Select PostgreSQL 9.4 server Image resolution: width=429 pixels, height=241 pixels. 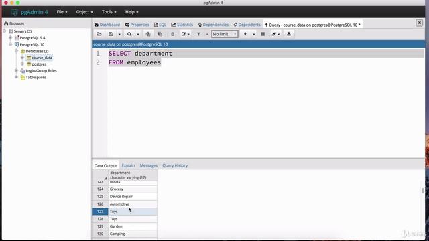point(32,38)
